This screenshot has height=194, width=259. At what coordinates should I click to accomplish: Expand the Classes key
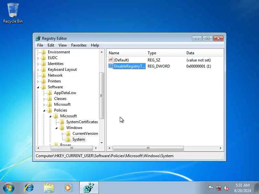(x=44, y=99)
